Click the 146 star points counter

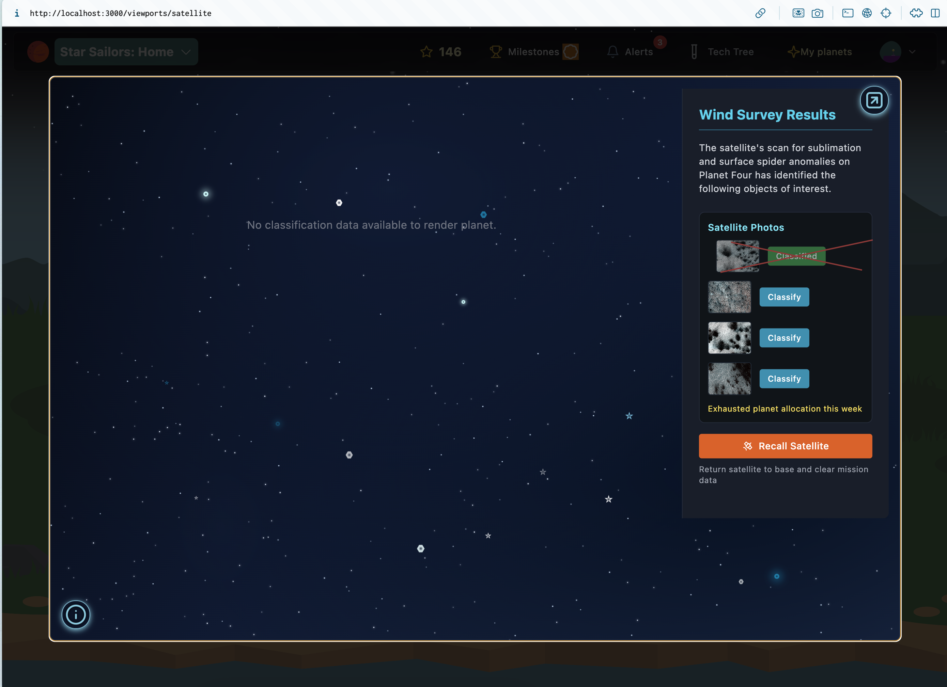(441, 52)
